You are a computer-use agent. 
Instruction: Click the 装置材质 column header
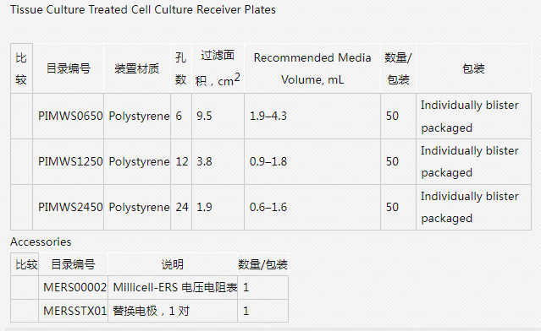coord(137,68)
